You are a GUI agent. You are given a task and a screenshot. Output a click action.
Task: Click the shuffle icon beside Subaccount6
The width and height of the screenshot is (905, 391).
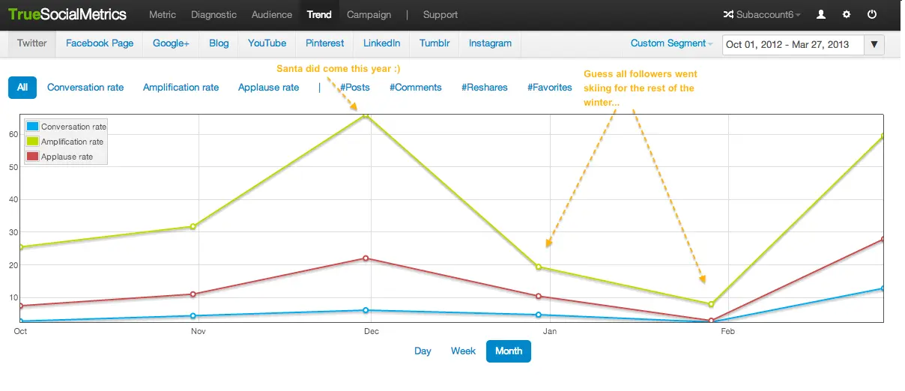(x=728, y=14)
